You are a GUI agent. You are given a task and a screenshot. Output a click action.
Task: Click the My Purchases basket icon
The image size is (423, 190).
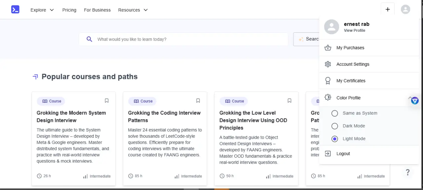point(328,48)
